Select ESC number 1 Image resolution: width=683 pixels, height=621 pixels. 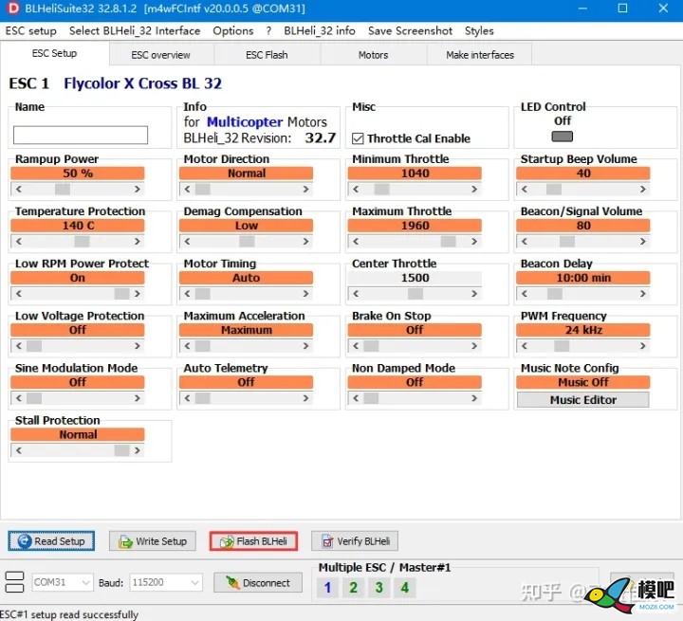coord(327,588)
